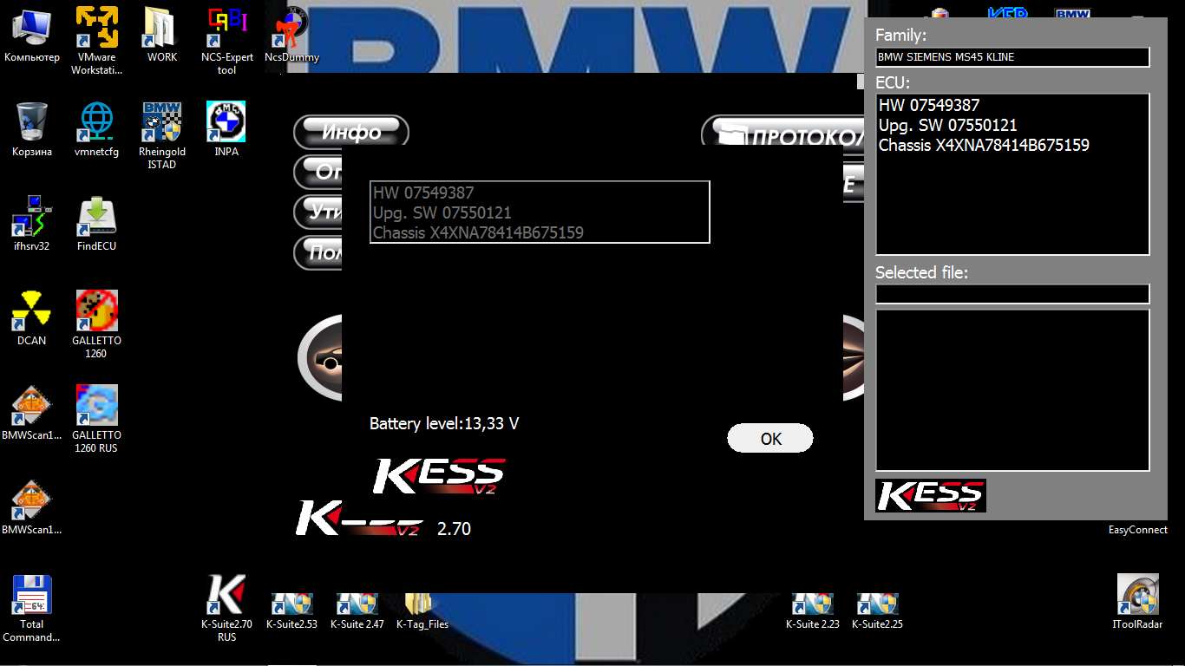Open the INPA desktop shortcut
The image size is (1185, 666).
coord(226,123)
